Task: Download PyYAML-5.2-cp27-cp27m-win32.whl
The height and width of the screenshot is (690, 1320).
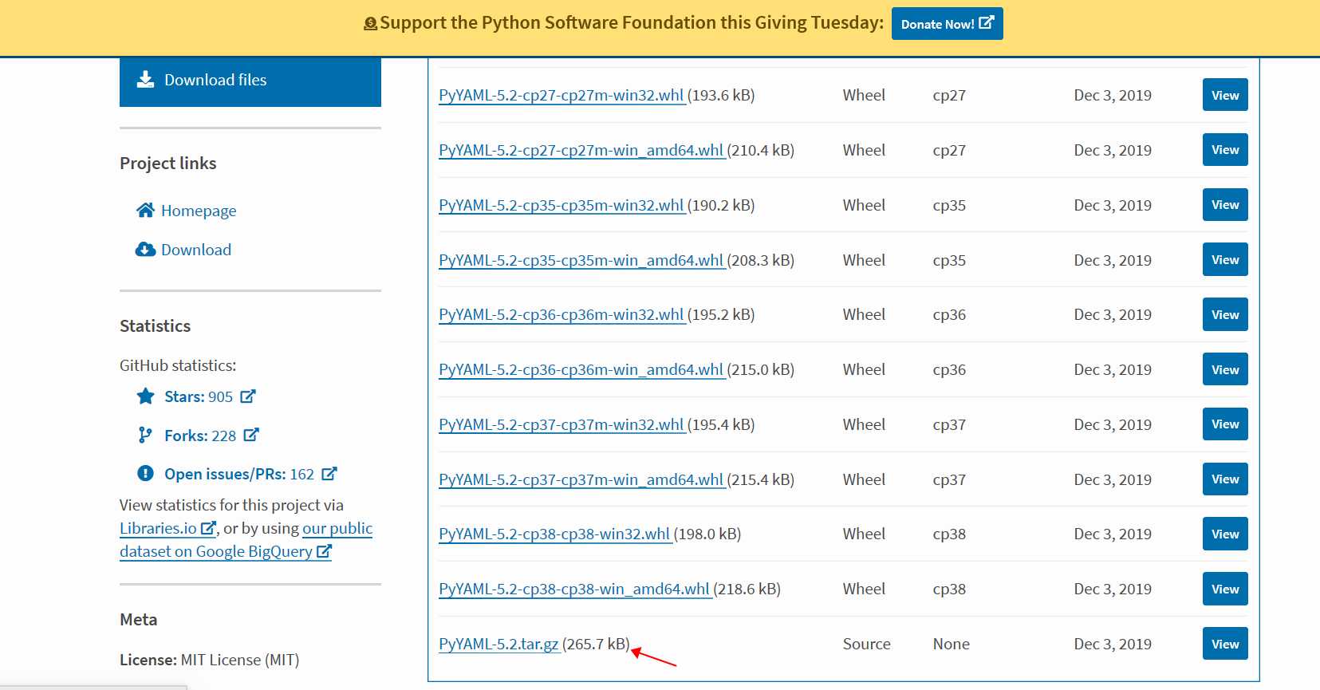Action: [x=561, y=95]
